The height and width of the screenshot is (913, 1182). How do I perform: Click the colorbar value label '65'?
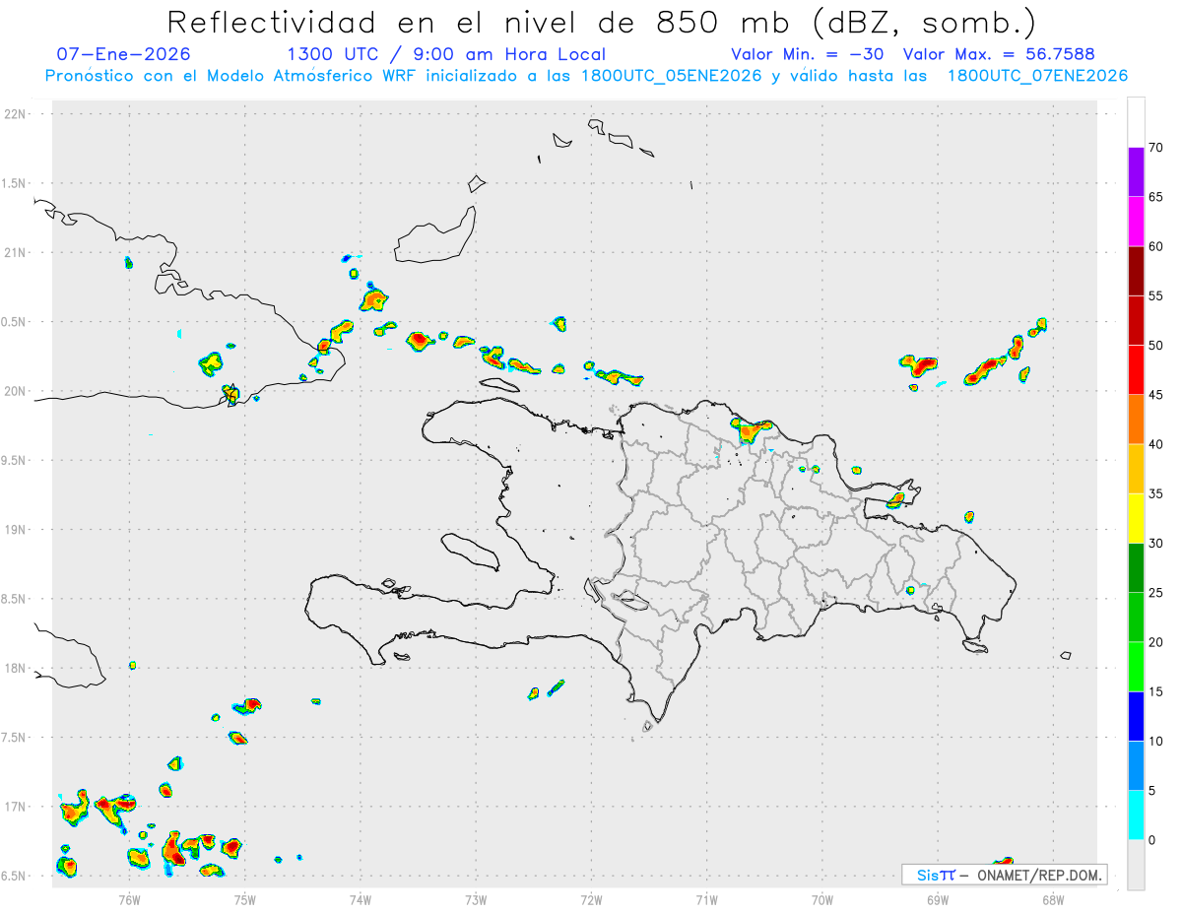(x=1157, y=197)
